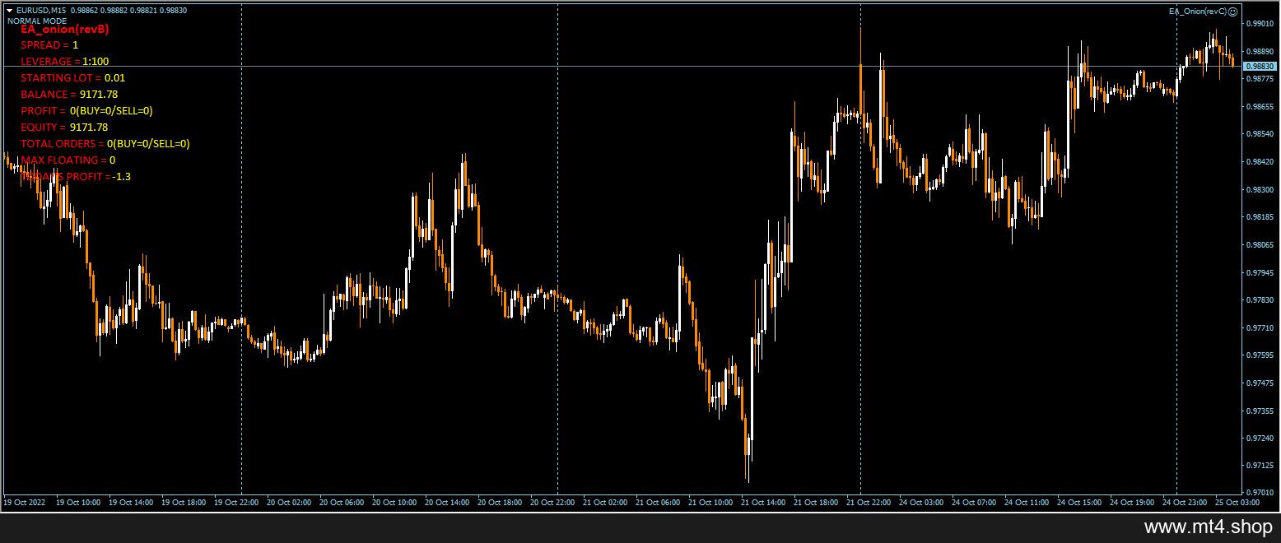
Task: Click the 20 Oct 06:00 time label
Action: pyautogui.click(x=341, y=502)
